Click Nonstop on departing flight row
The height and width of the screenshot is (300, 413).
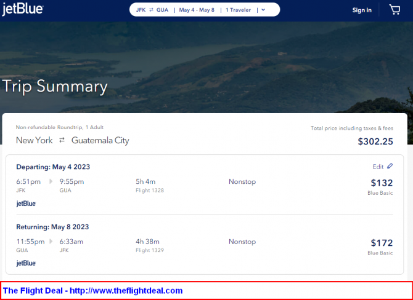click(242, 181)
